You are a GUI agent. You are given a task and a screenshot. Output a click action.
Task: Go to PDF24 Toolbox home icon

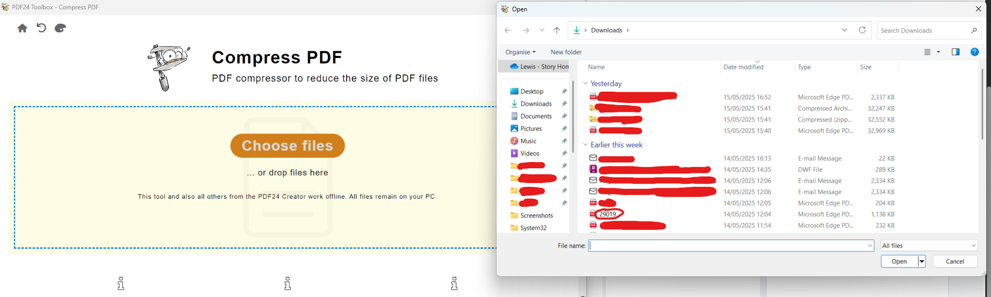(22, 28)
